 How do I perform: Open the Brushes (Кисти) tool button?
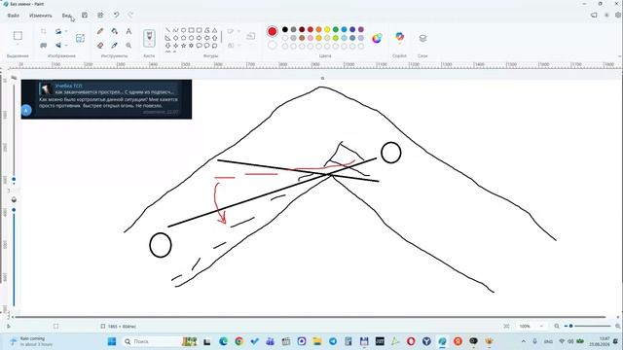149,39
